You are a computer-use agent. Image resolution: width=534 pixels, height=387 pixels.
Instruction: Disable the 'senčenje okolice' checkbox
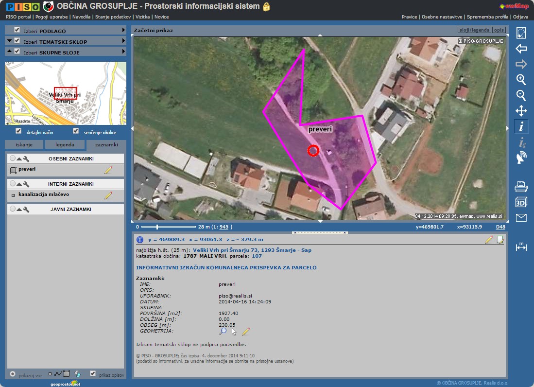76,131
